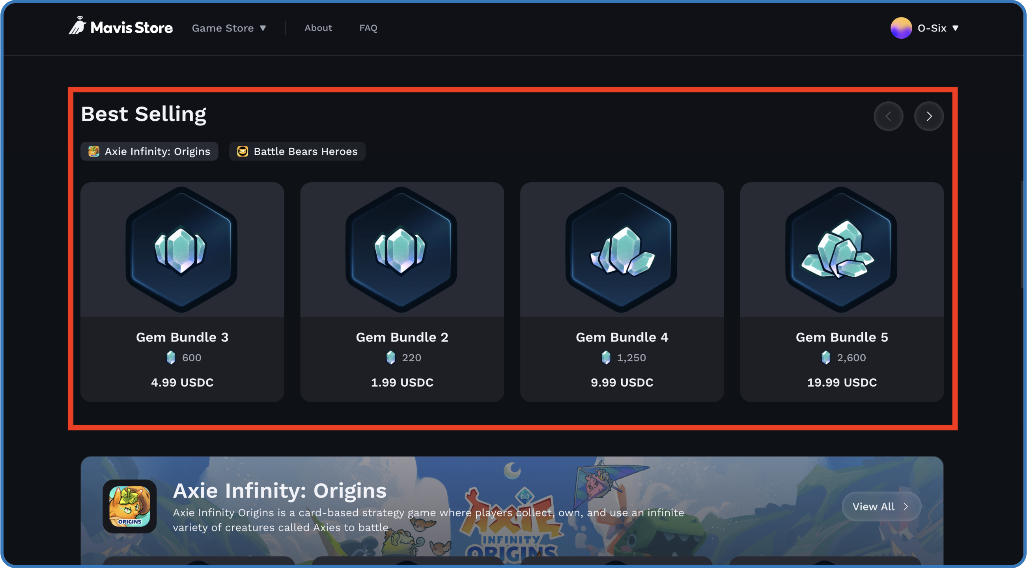Click the 2,600 gem amount
The width and height of the screenshot is (1027, 568).
pyautogui.click(x=851, y=357)
